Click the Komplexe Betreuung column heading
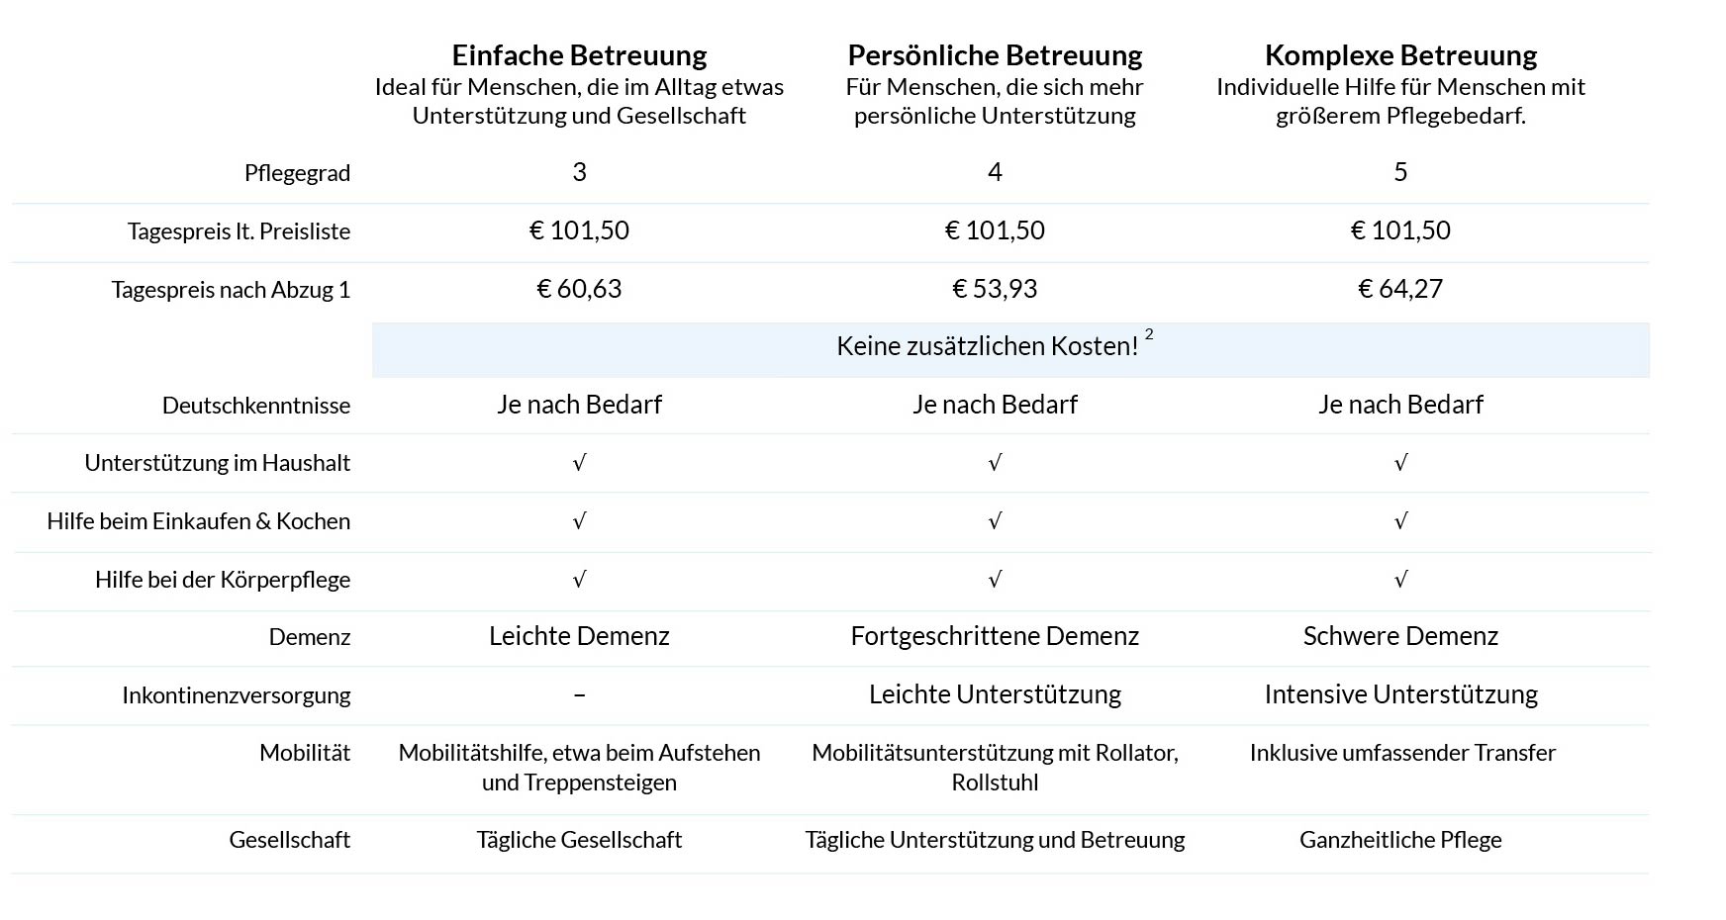This screenshot has width=1726, height=920. 1400,55
